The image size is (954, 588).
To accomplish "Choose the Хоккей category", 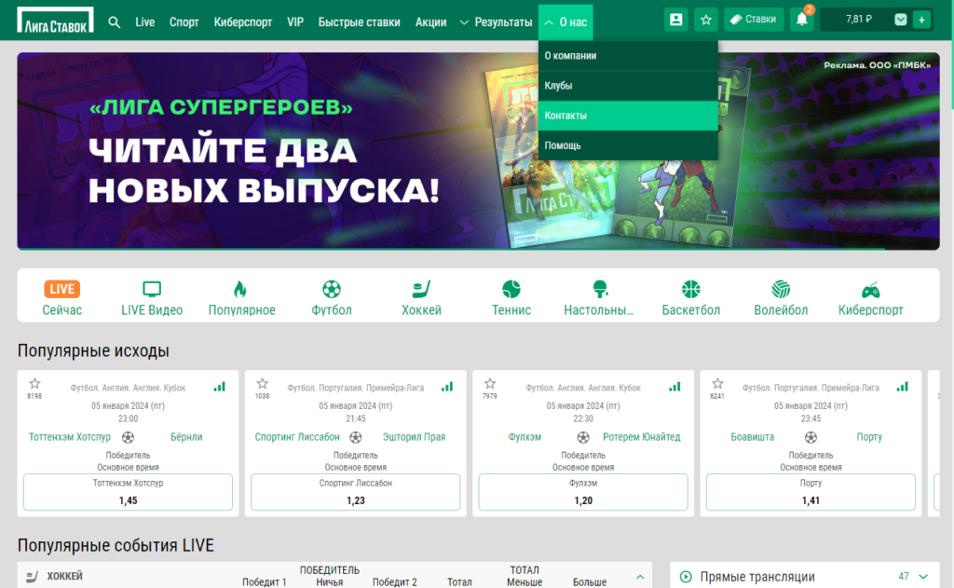I will point(421,297).
